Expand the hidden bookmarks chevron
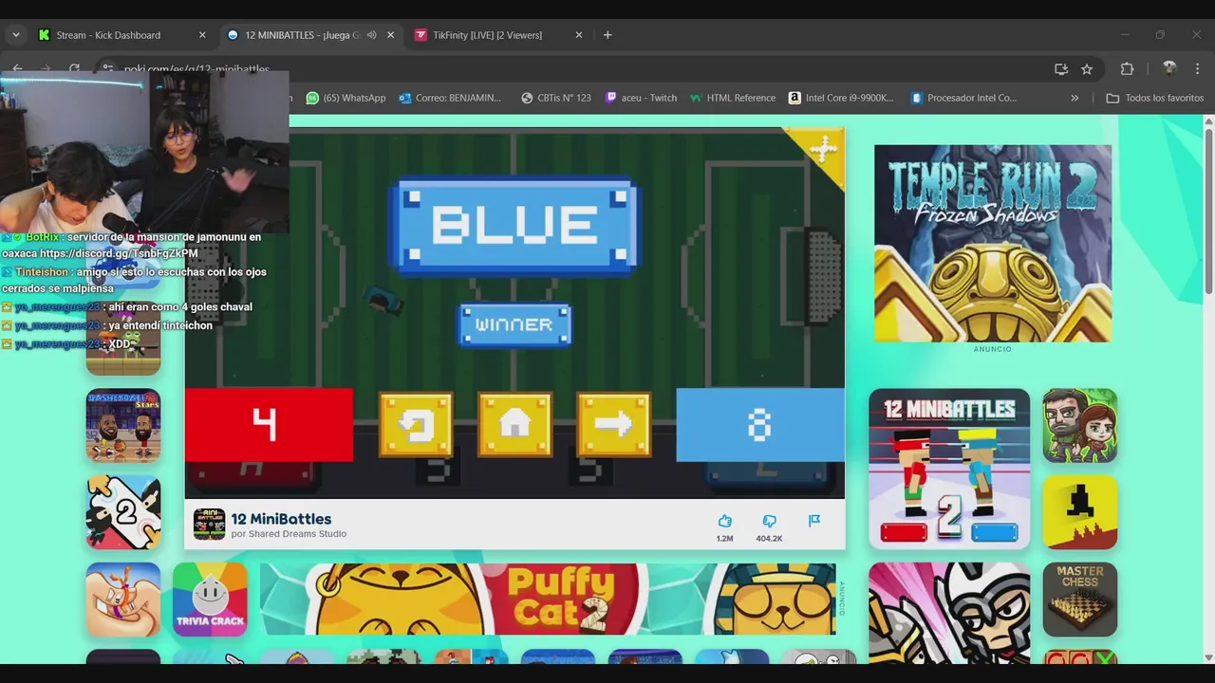Screen dimensions: 1215x683 (x=1075, y=98)
